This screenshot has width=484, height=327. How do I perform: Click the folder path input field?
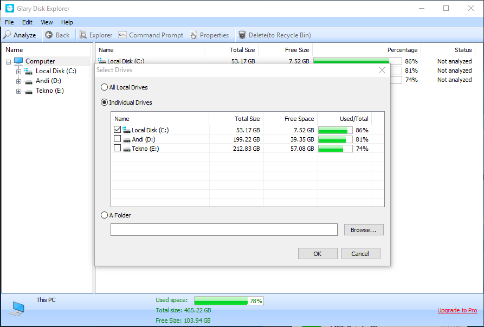coord(224,230)
